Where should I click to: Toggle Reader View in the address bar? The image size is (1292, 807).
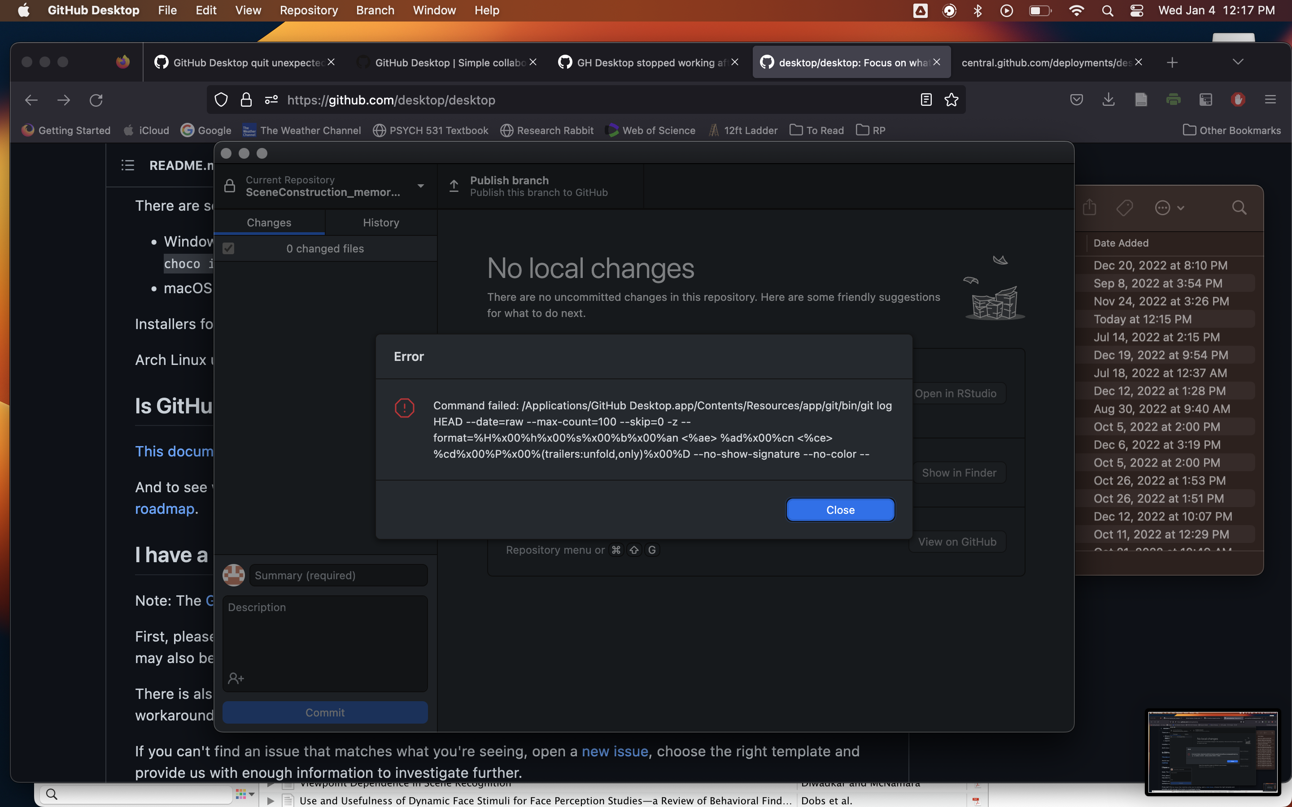[x=925, y=100]
